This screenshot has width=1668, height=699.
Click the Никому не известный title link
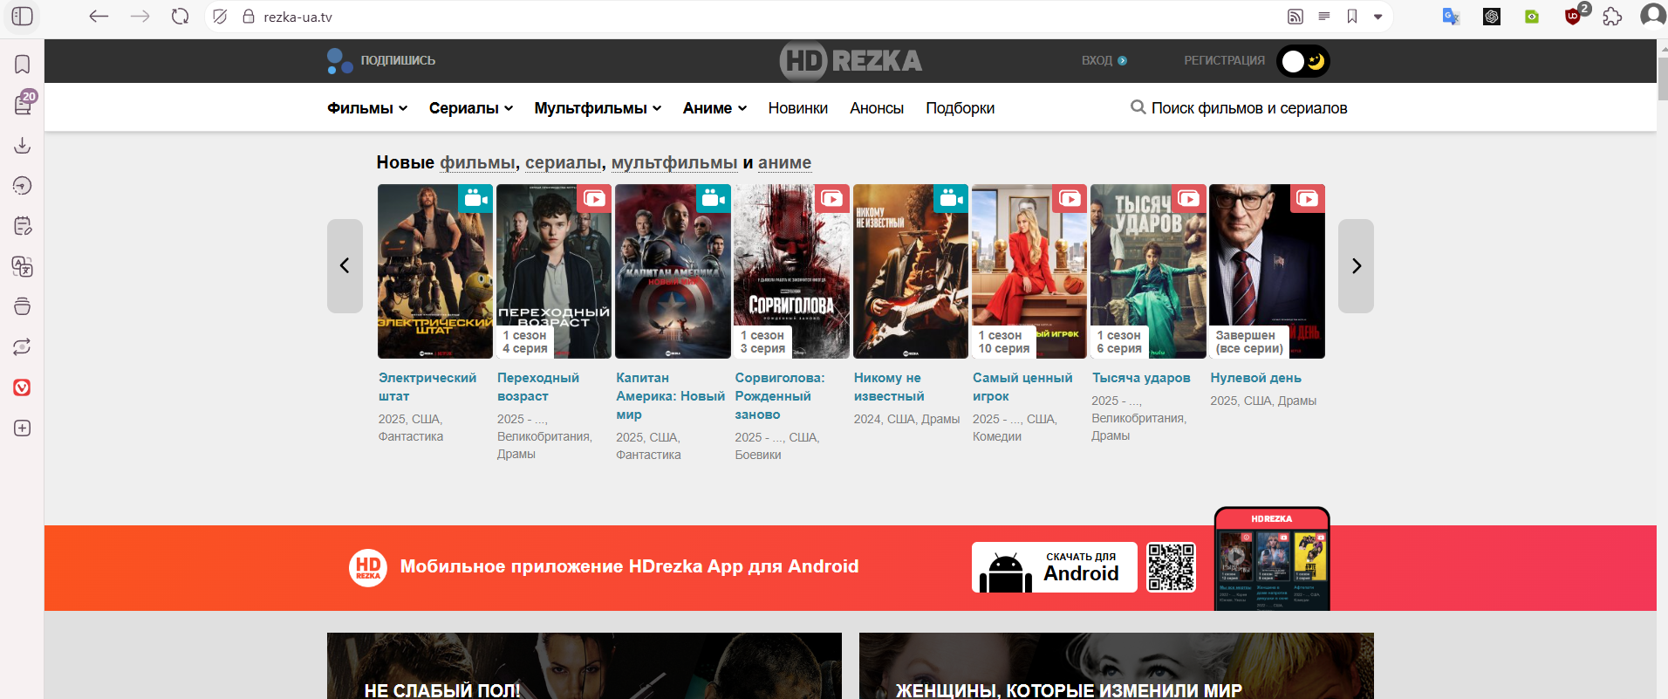coord(888,387)
